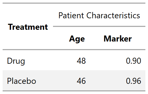
Task: Select the Marker column header
Action: coord(118,39)
